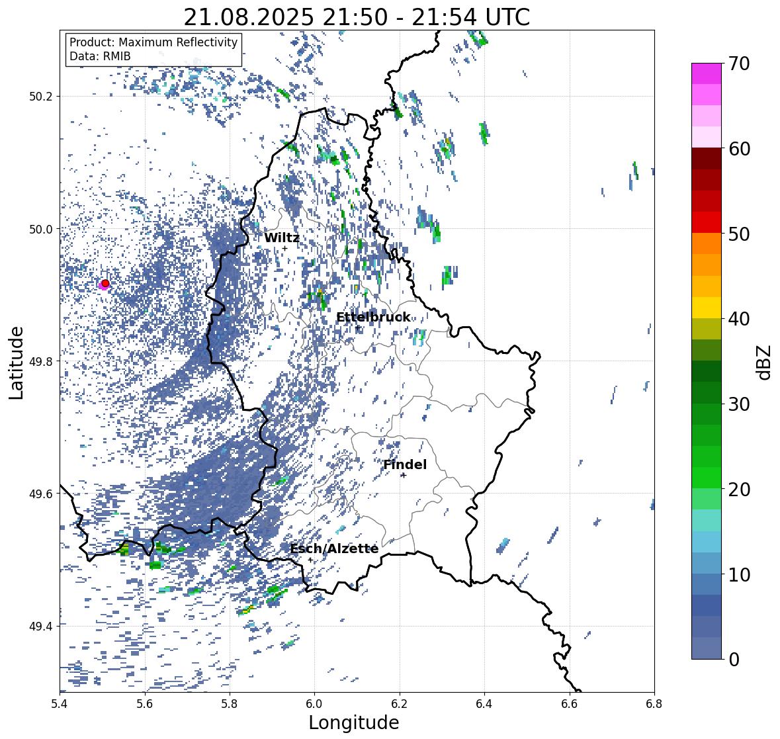This screenshot has width=780, height=739.
Task: Click the 49.6 latitude tick label
Action: (x=41, y=494)
